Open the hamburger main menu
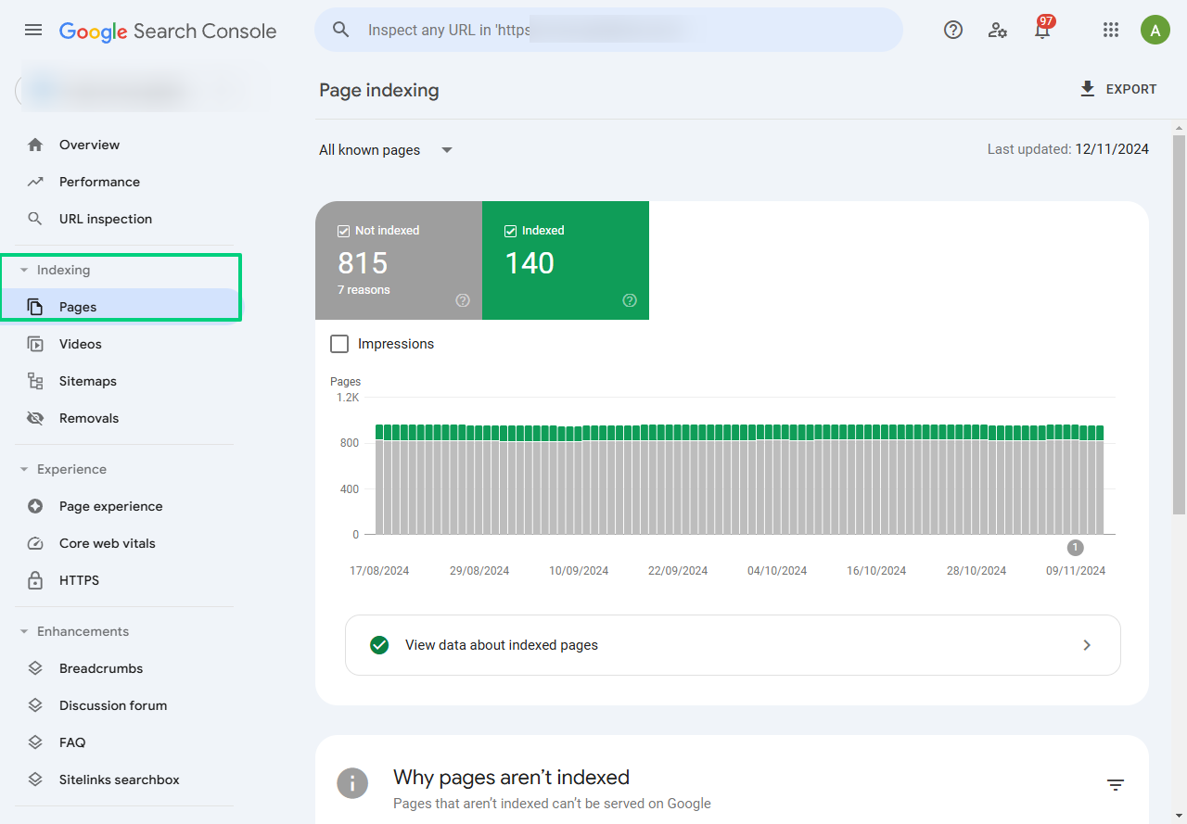1187x824 pixels. click(33, 30)
